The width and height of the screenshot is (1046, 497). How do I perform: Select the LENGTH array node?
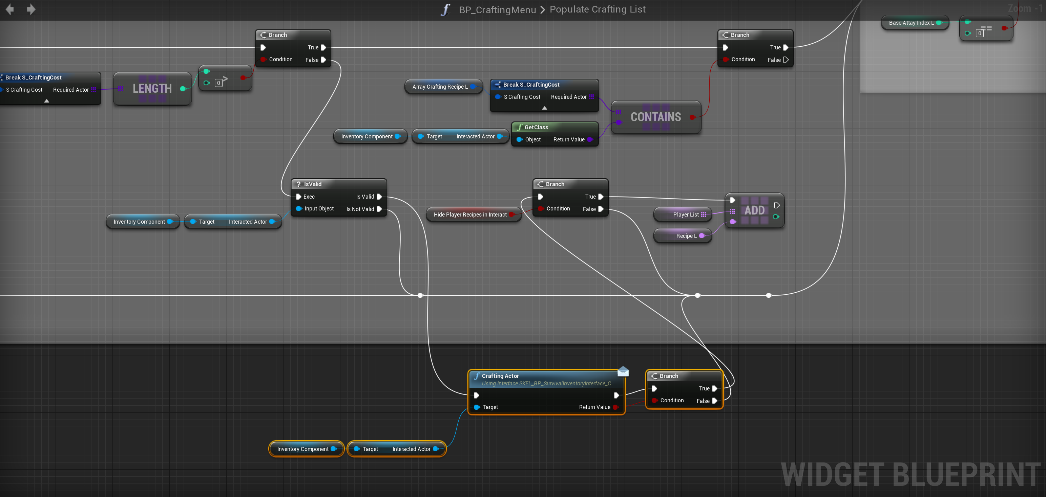point(152,88)
